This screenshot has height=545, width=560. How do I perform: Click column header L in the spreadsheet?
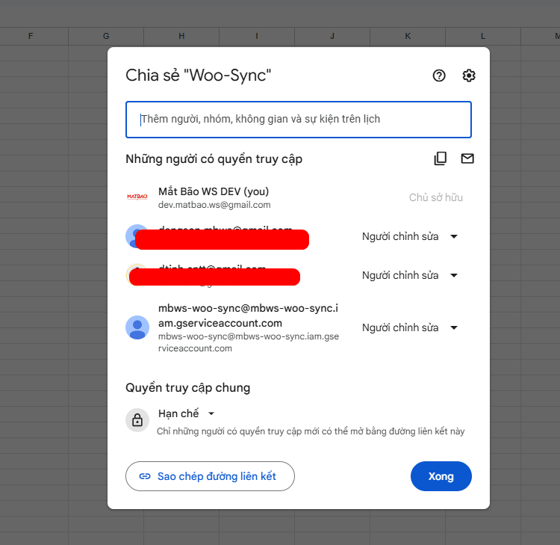pos(483,36)
